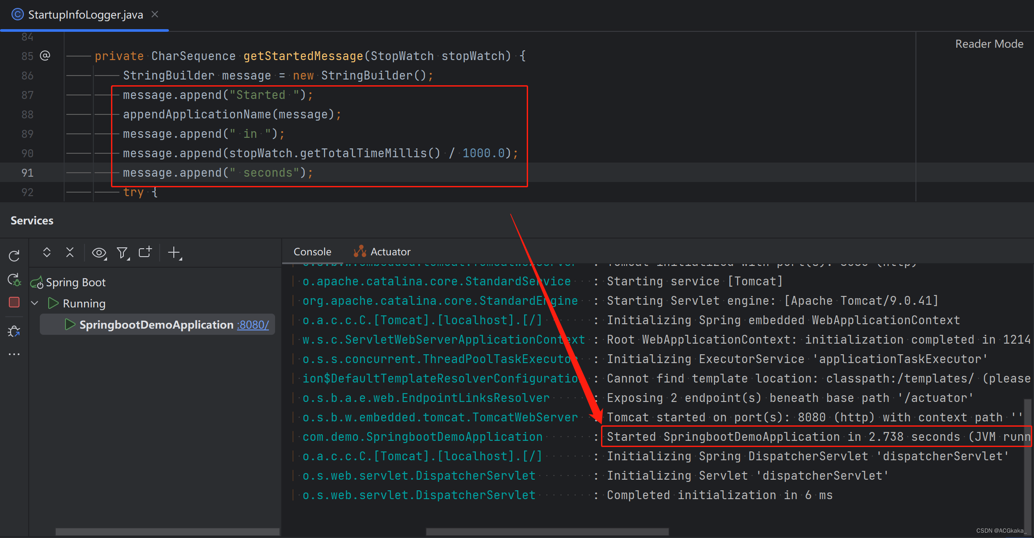Click line number 91 in the gutter
Viewport: 1034px width, 538px height.
[x=27, y=173]
